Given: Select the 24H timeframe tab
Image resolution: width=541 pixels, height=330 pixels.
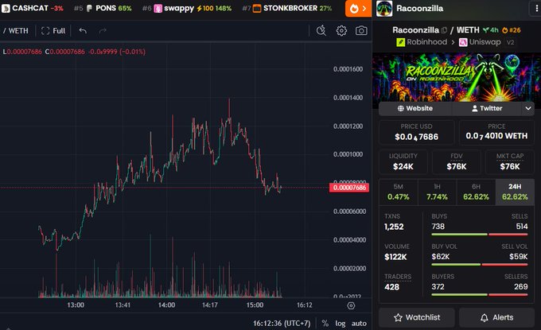Looking at the screenshot, I should click(515, 192).
